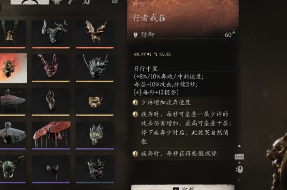
Task: Select the peacock feather headdress
Action: (12, 34)
